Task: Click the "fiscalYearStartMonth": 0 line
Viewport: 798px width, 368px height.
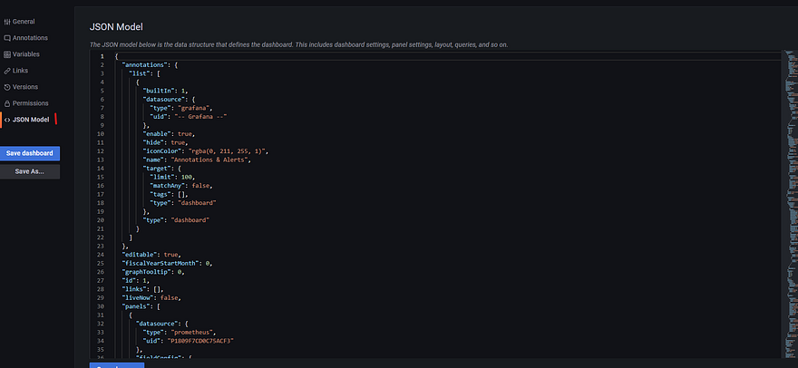Action: tap(168, 263)
